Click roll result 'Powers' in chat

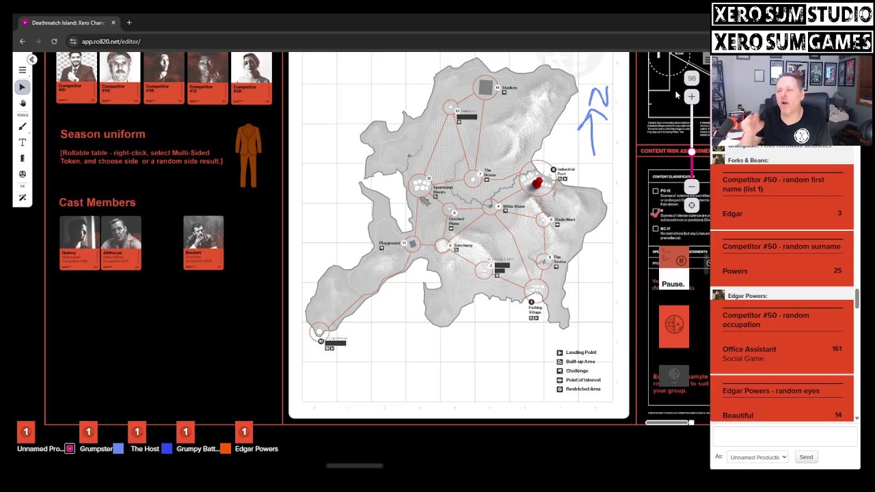pyautogui.click(x=735, y=271)
